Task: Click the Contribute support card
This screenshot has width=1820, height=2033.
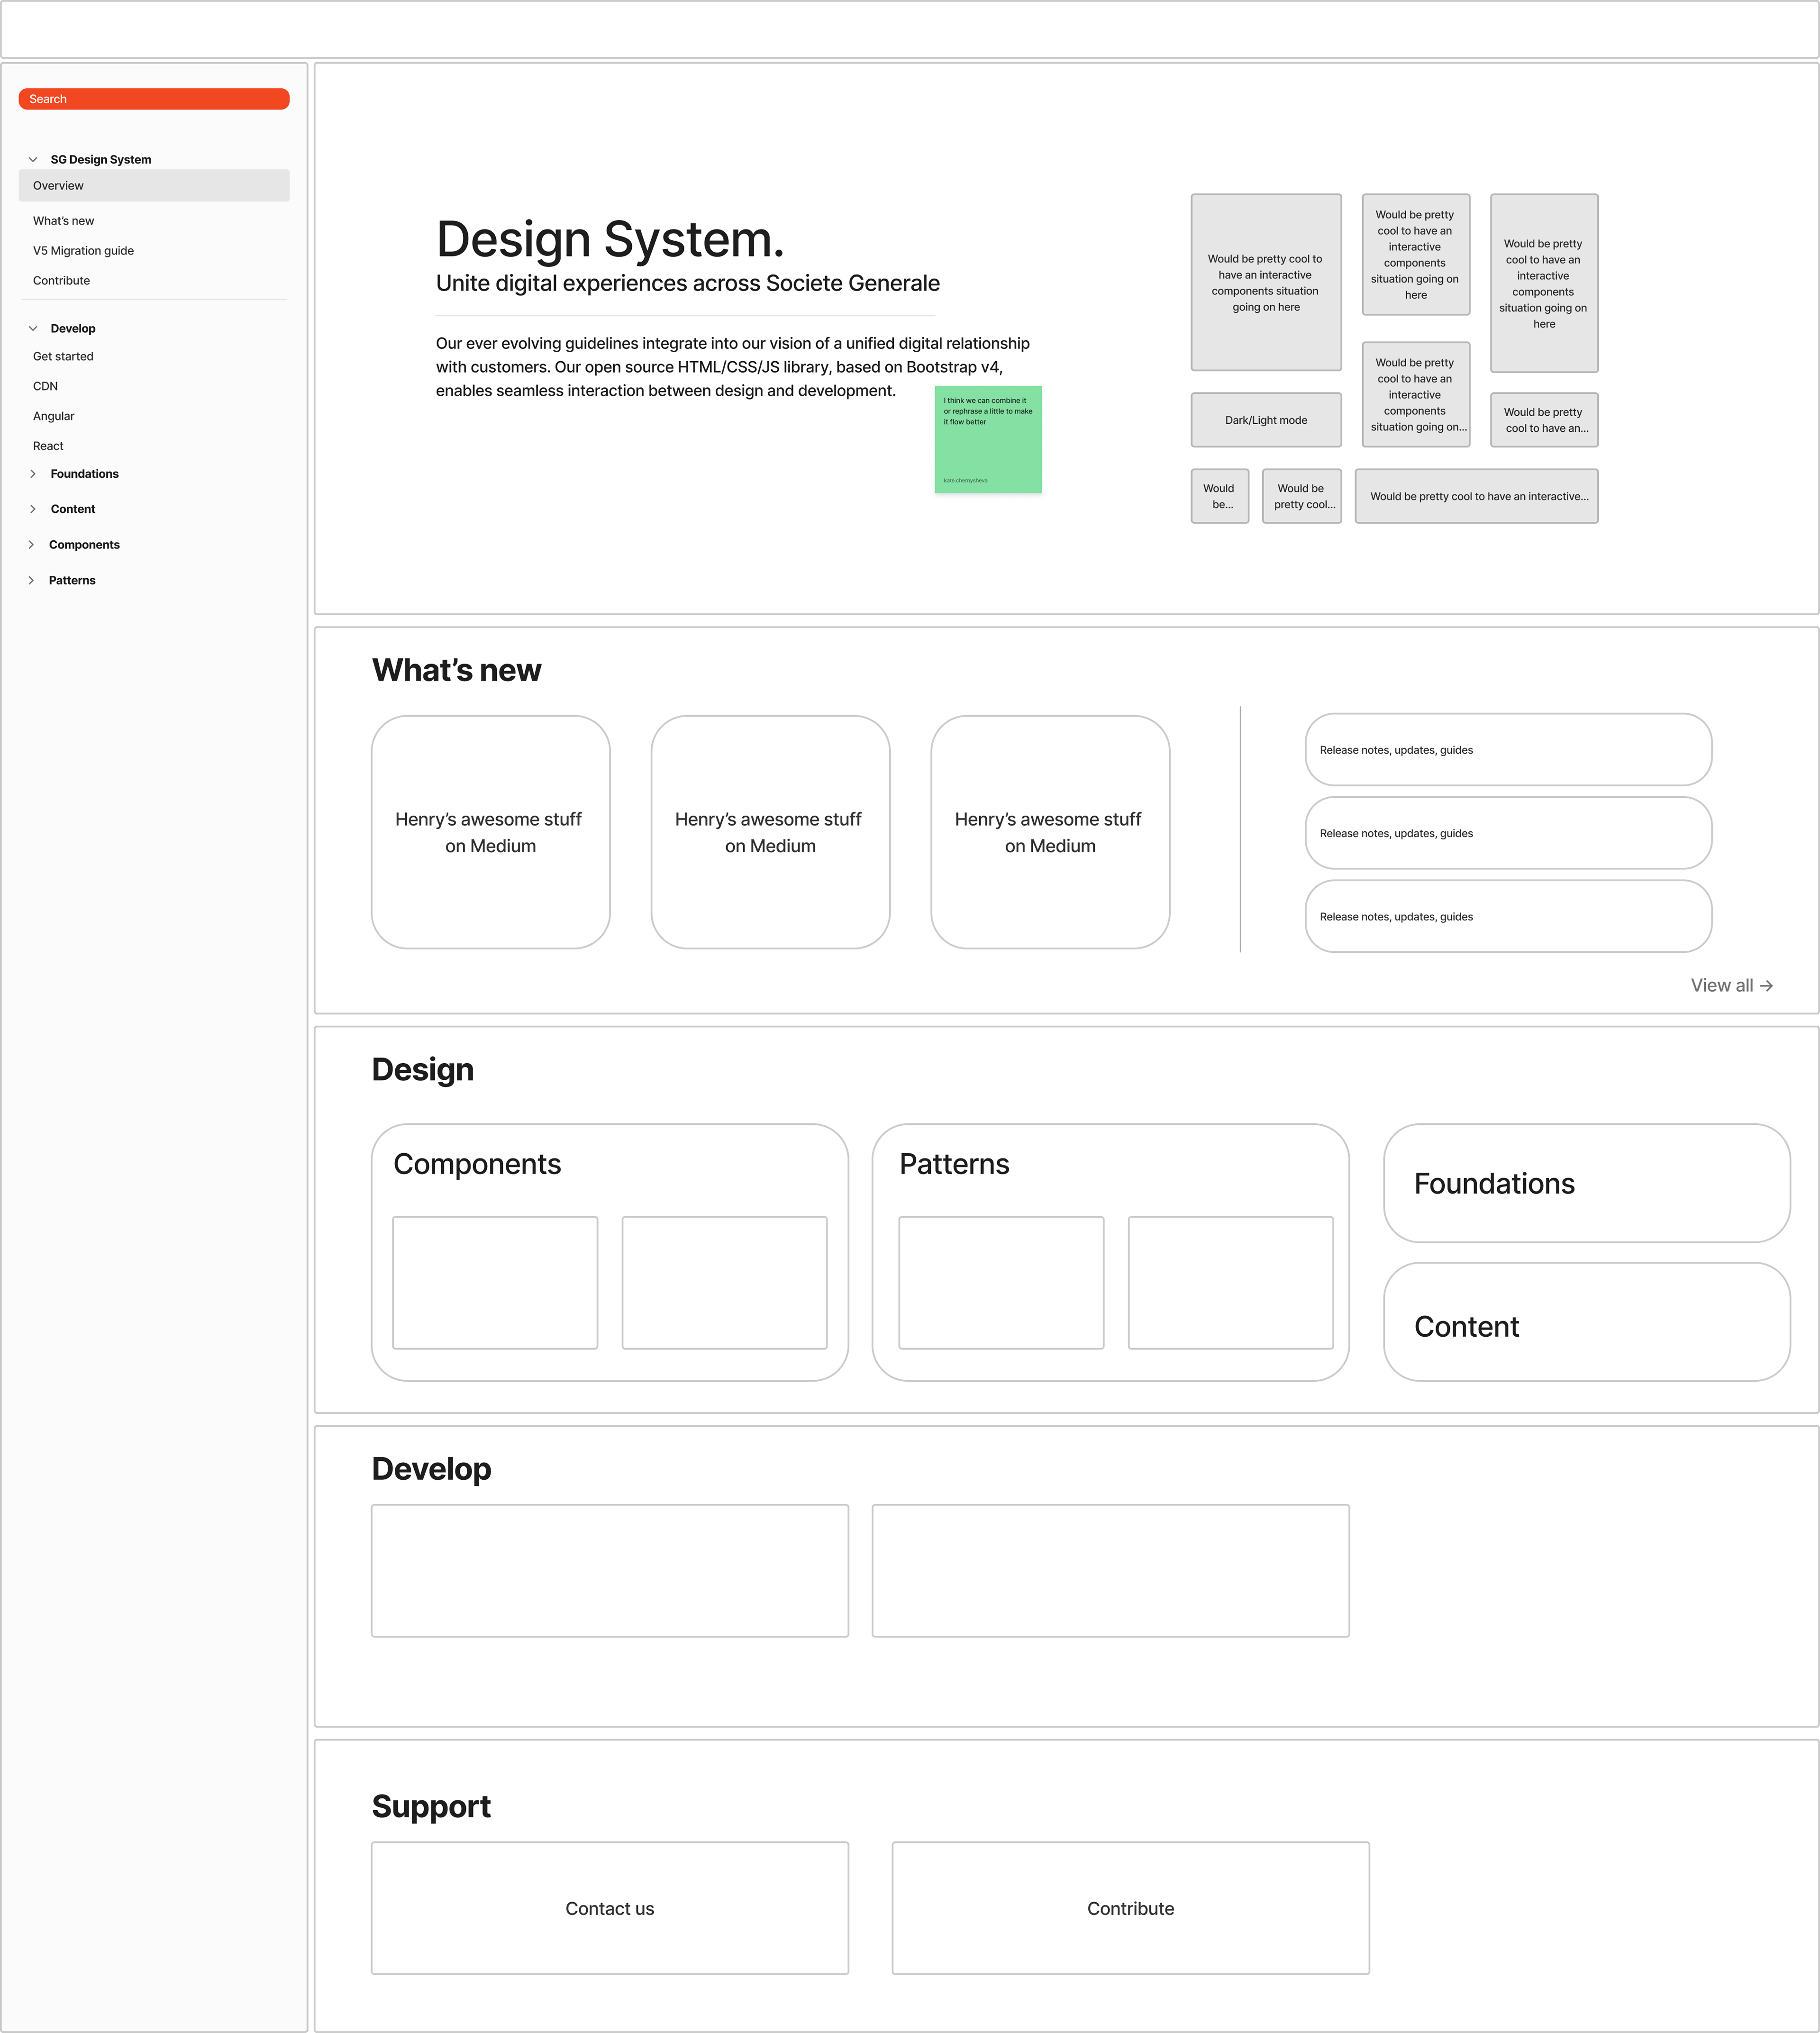Action: (1131, 1908)
